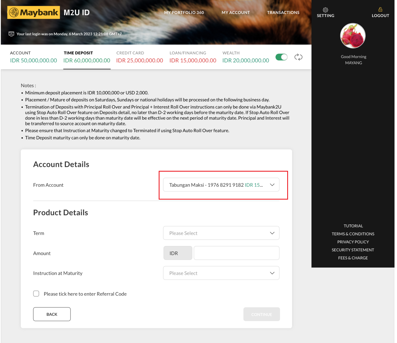
Task: Click the IDR currency box
Action: point(178,253)
